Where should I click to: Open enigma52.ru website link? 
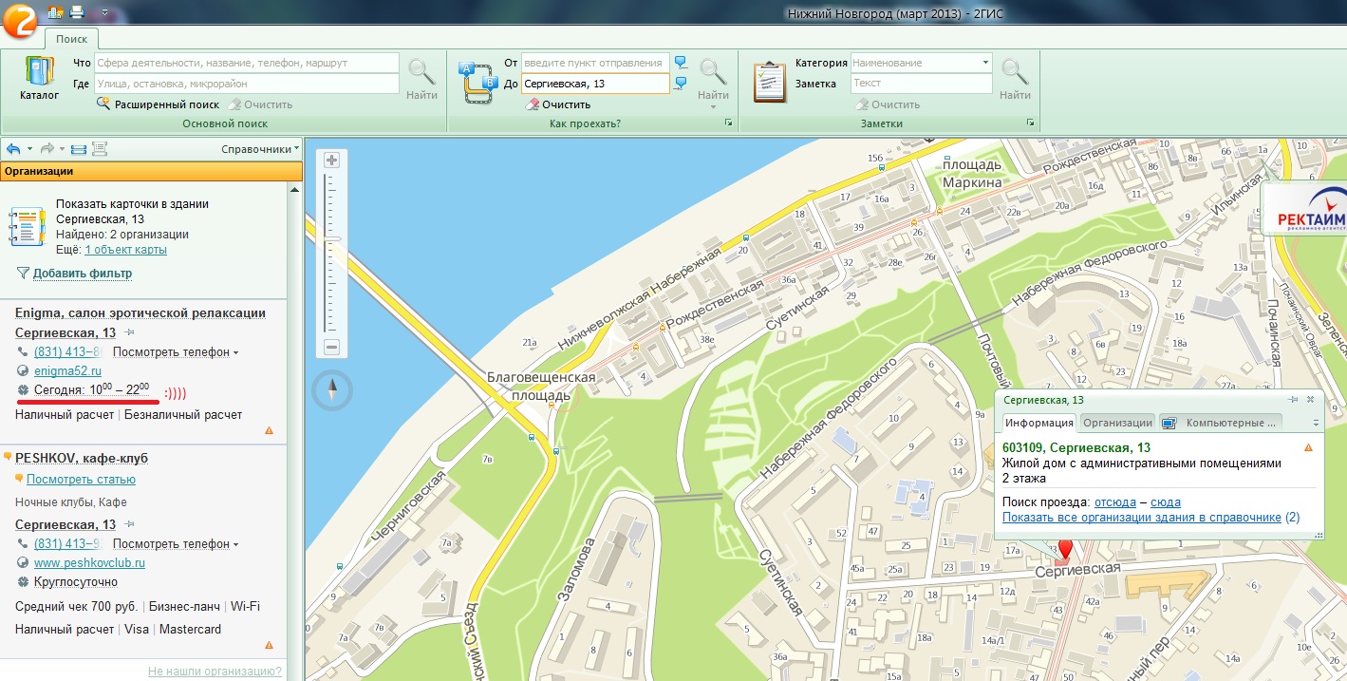coord(67,371)
